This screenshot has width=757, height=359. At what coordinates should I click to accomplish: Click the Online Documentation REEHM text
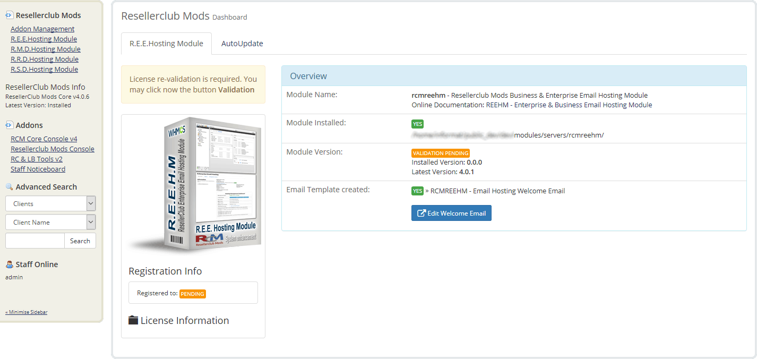(532, 105)
